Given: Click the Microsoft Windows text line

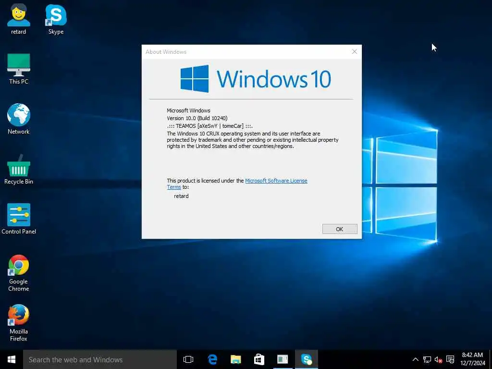Looking at the screenshot, I should tap(188, 111).
